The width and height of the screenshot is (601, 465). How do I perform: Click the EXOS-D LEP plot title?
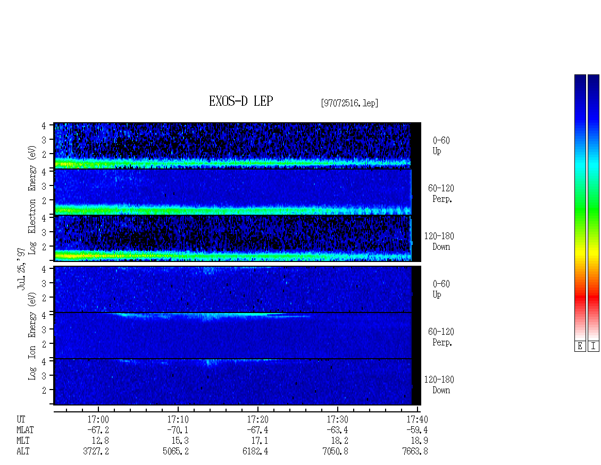tap(241, 101)
